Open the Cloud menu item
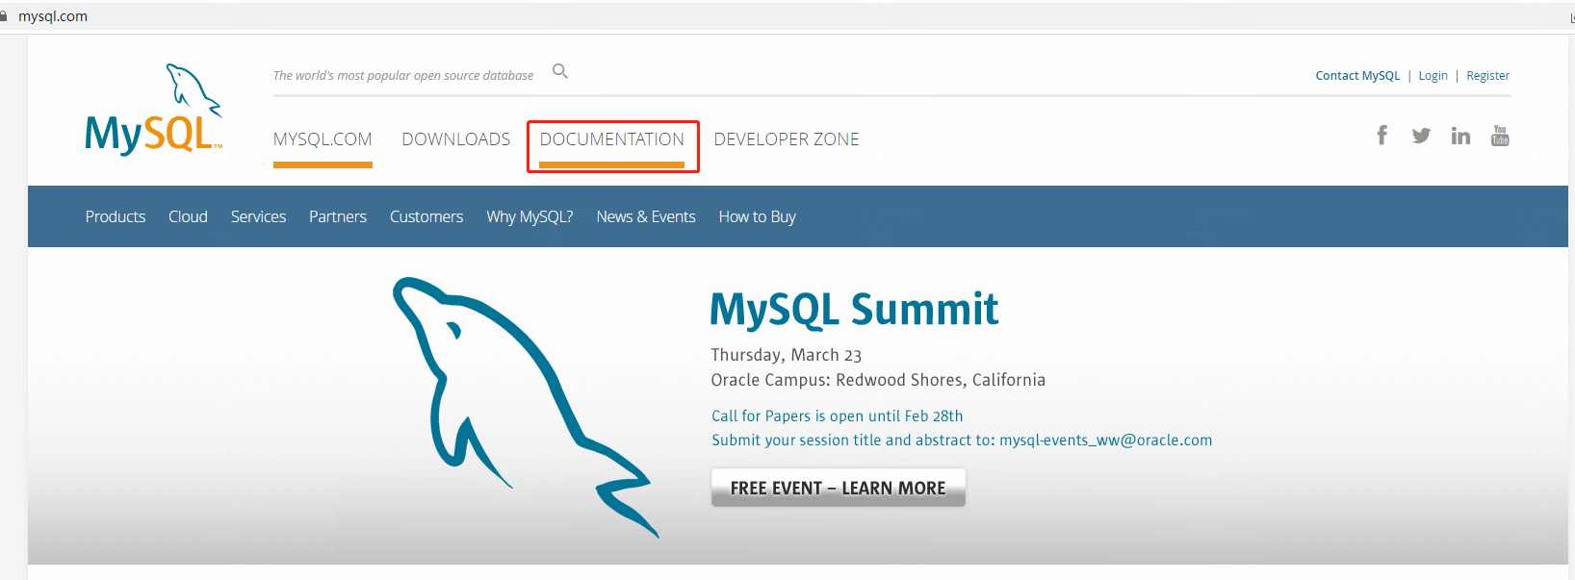 [188, 216]
